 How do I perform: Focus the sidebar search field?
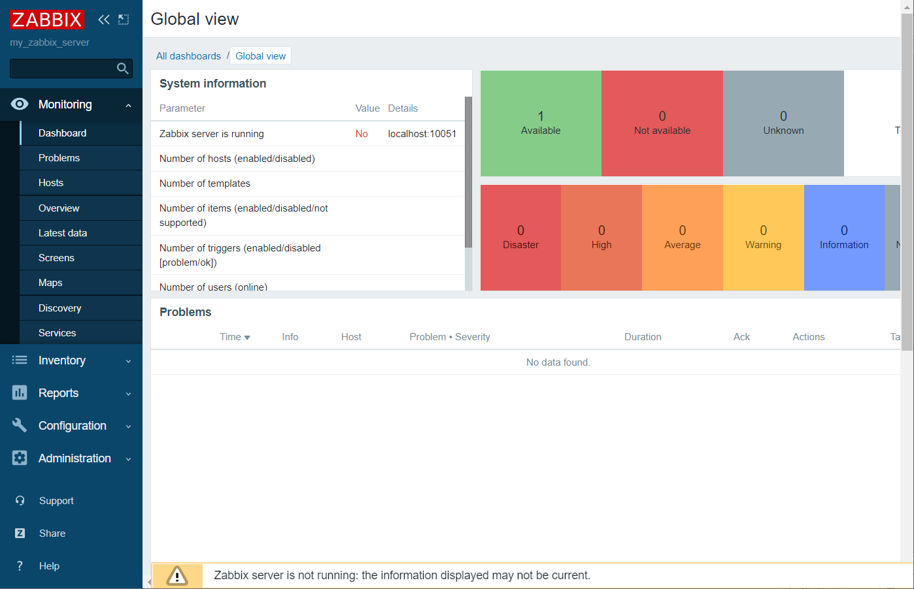point(63,69)
